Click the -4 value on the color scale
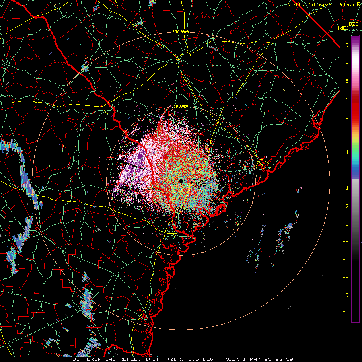 pyautogui.click(x=346, y=242)
